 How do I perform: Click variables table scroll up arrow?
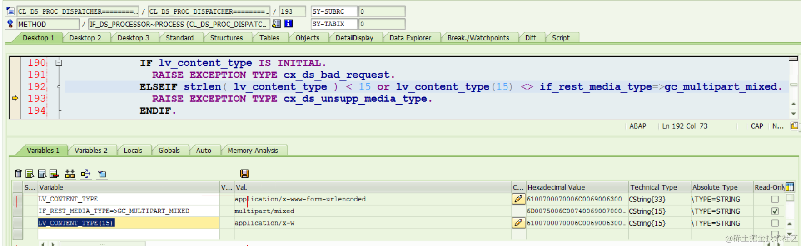790,224
